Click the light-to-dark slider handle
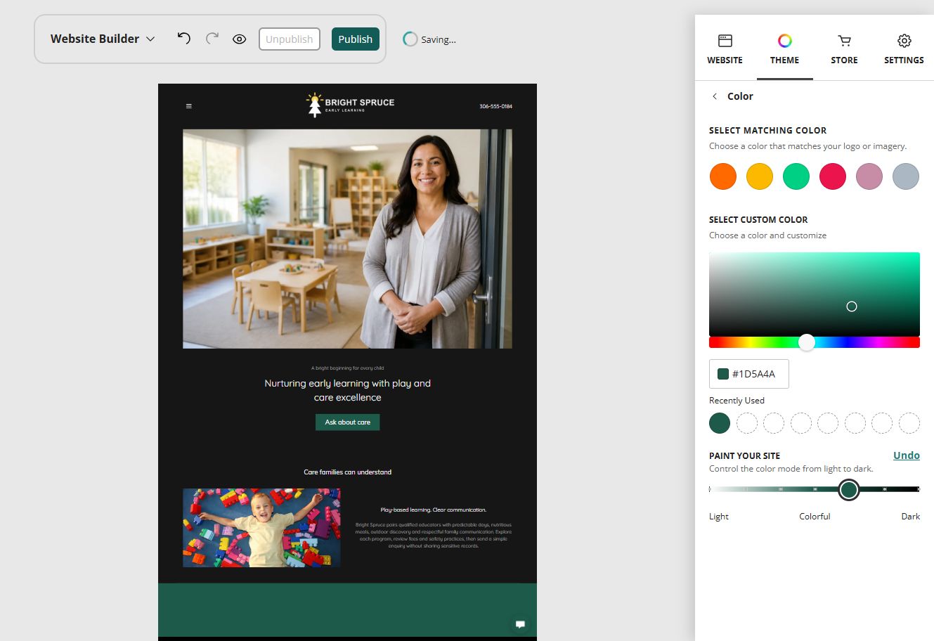 849,490
